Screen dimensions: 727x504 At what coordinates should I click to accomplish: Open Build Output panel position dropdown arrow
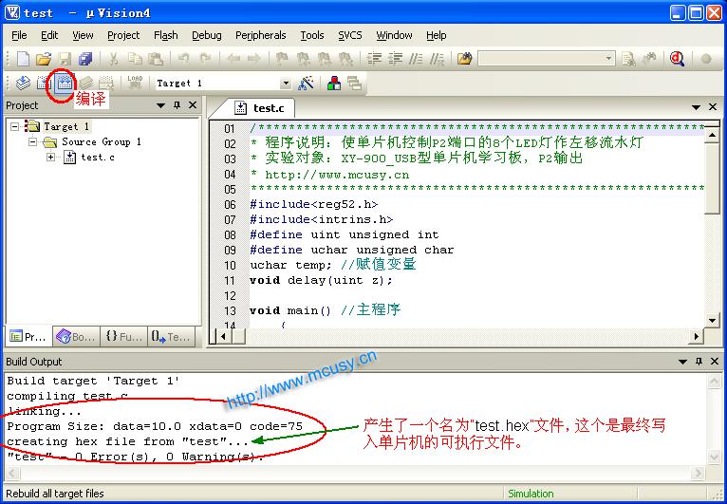click(x=682, y=362)
